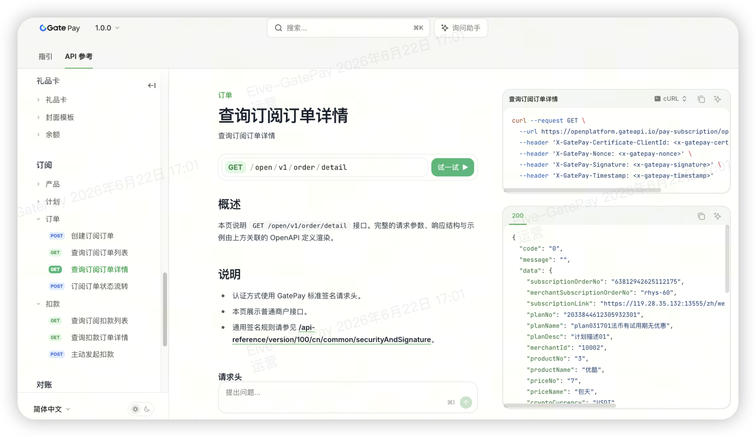Open 主动发起扣款 page
This screenshot has width=756, height=437.
coord(93,354)
